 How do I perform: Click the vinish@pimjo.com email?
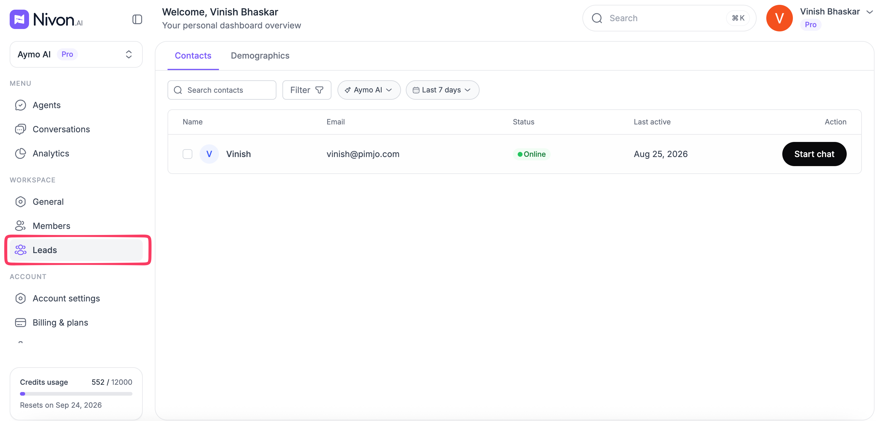363,154
